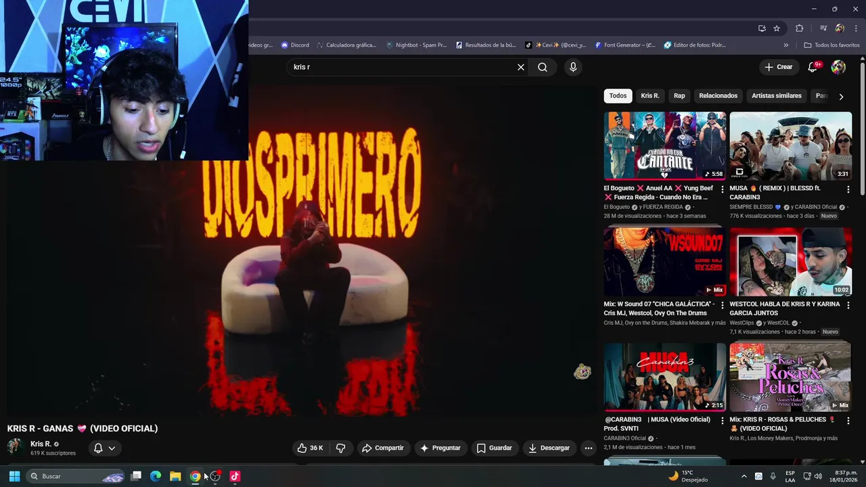The image size is (866, 487).
Task: Switch ESP LAA input language
Action: 790,476
